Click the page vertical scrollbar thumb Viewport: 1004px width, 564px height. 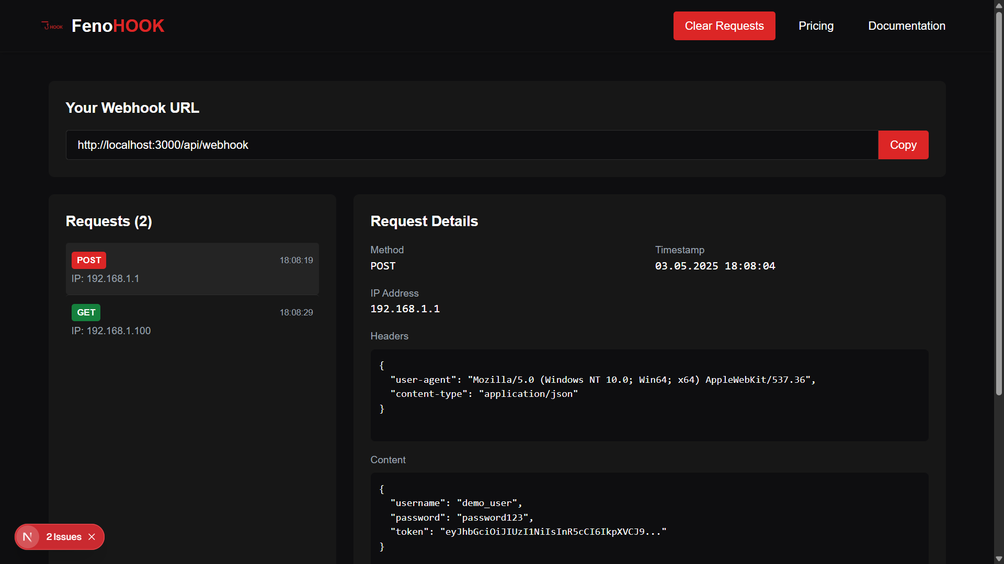click(999, 204)
